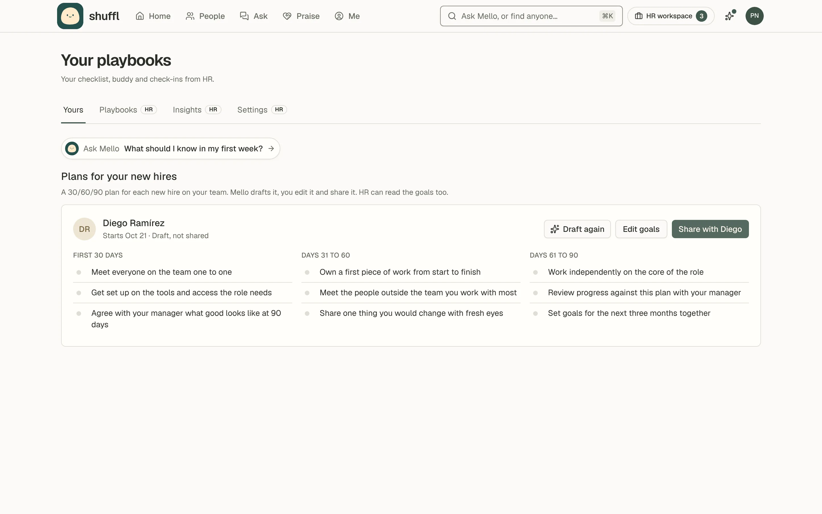This screenshot has height=514, width=822.
Task: Open the sparkle notifications icon
Action: point(730,16)
